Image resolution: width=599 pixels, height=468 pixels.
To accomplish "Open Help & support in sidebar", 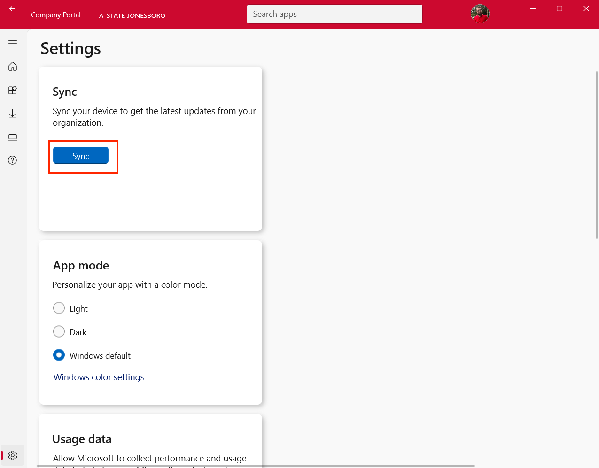I will 13,161.
